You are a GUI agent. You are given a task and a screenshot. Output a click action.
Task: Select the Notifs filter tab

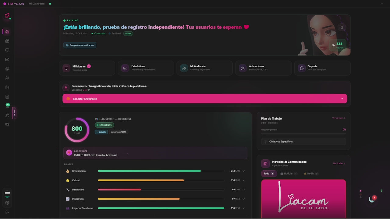tap(311, 174)
